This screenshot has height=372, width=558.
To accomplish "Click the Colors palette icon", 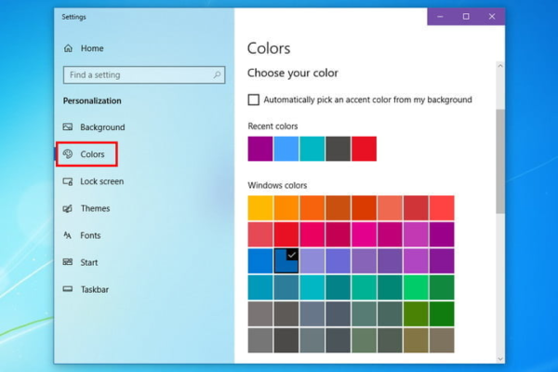I will (x=68, y=154).
